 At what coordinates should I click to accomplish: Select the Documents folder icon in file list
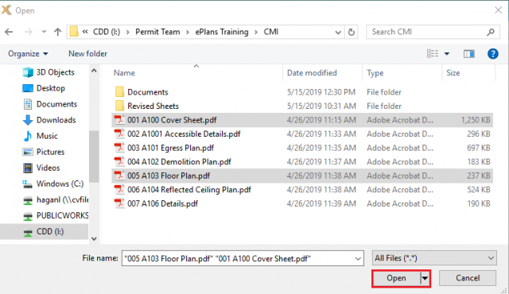119,91
